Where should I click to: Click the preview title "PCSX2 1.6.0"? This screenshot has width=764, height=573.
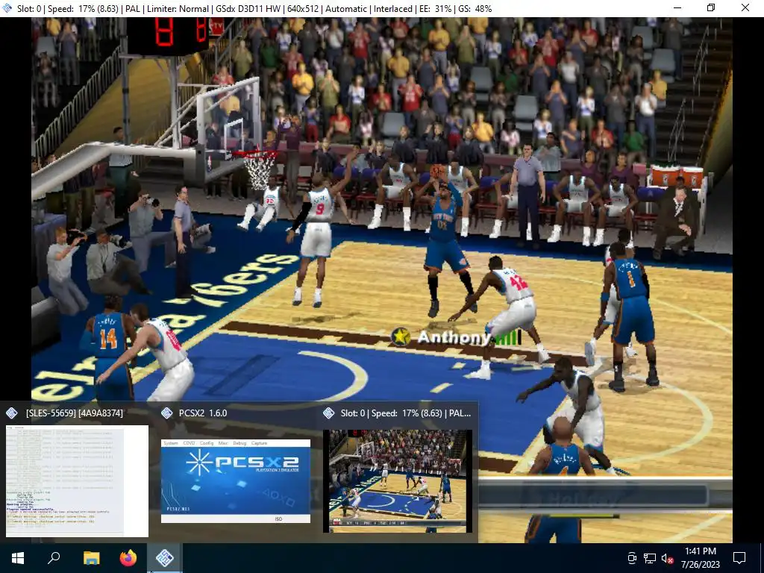pyautogui.click(x=203, y=413)
